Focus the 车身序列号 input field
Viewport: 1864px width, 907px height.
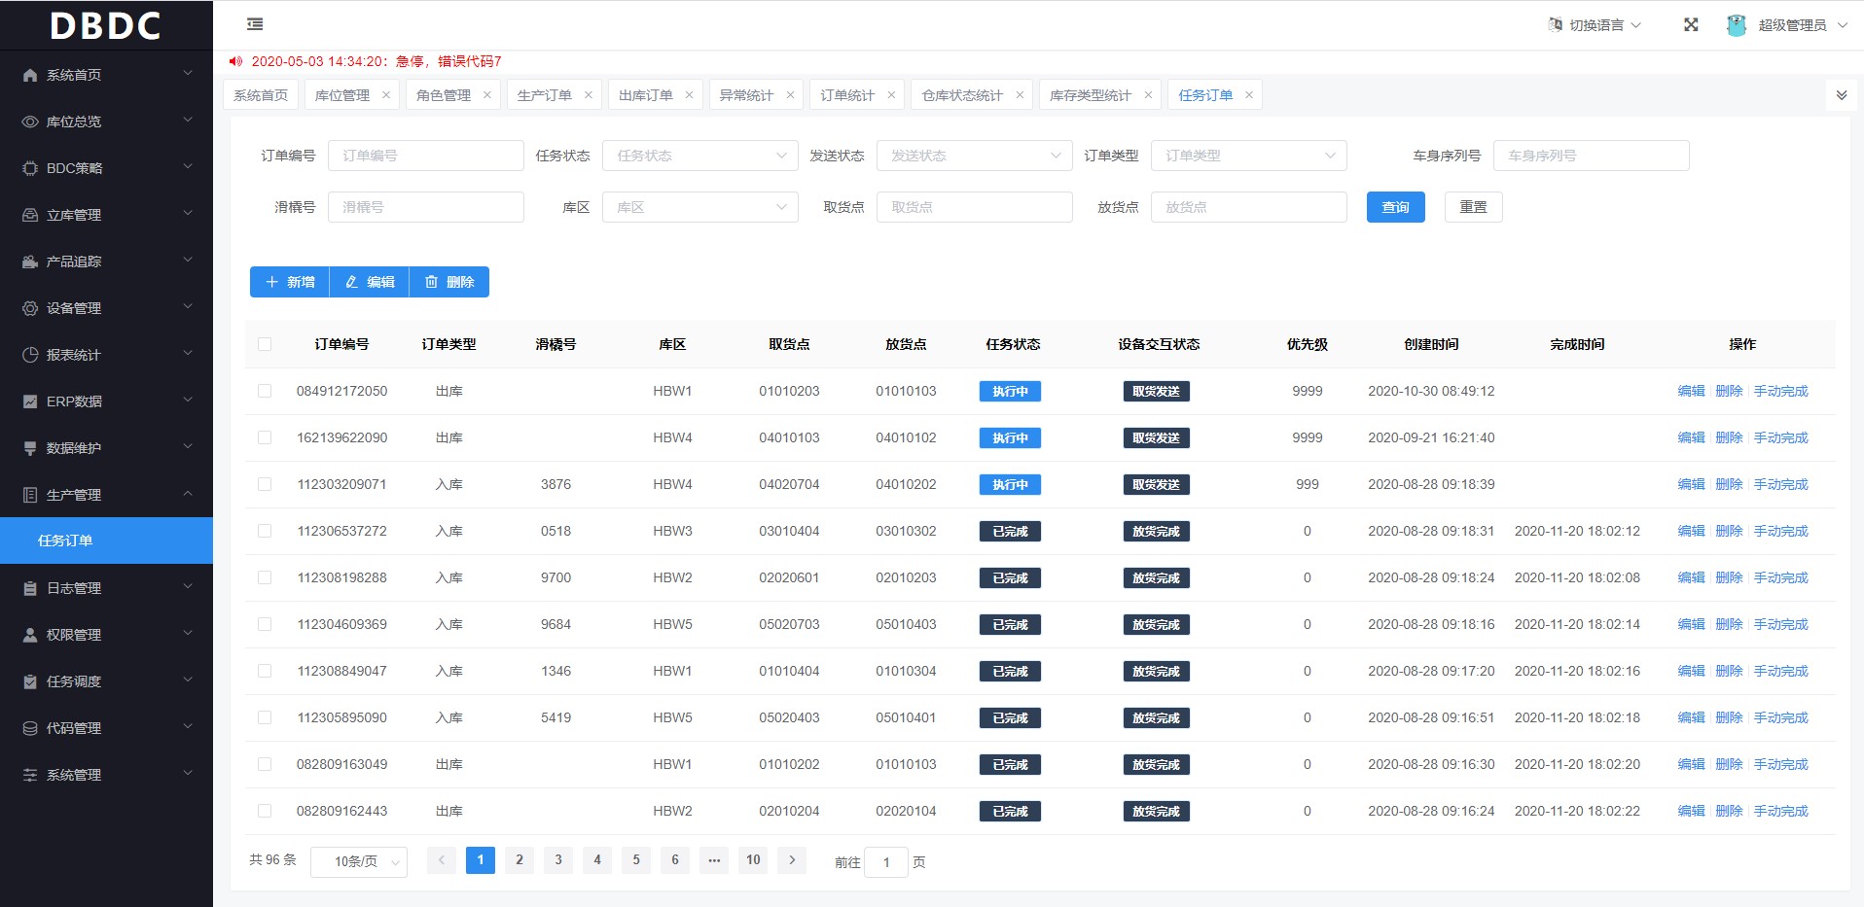pyautogui.click(x=1591, y=156)
